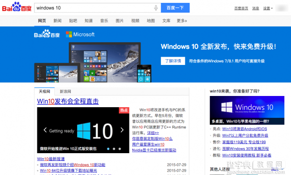Screen dimensions: 291x175
Task: Click the Baidu logo at top left
Action: 16,7
